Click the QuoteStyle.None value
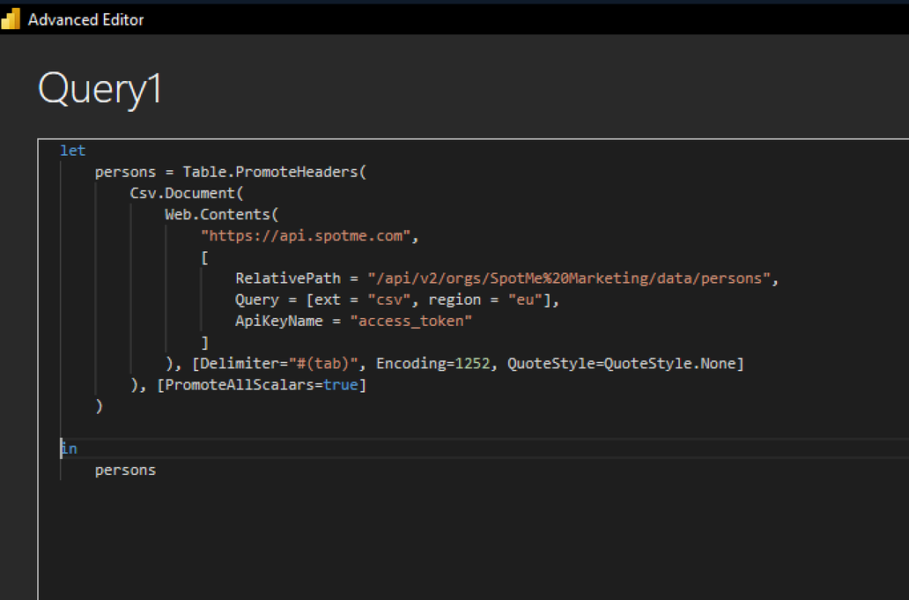This screenshot has height=600, width=909. coord(670,364)
